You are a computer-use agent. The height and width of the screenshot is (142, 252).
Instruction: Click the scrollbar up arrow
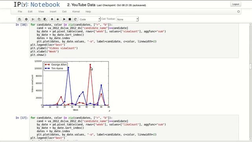[x=250, y=25]
